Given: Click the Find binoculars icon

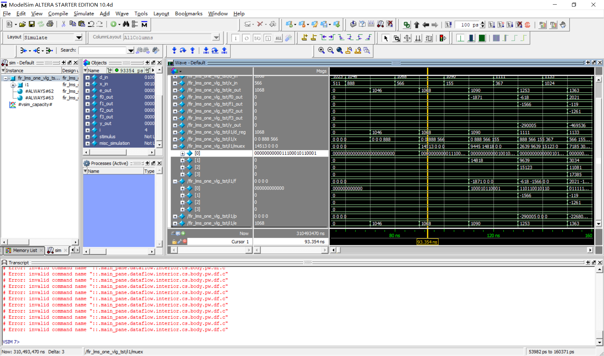Looking at the screenshot, I should [126, 24].
